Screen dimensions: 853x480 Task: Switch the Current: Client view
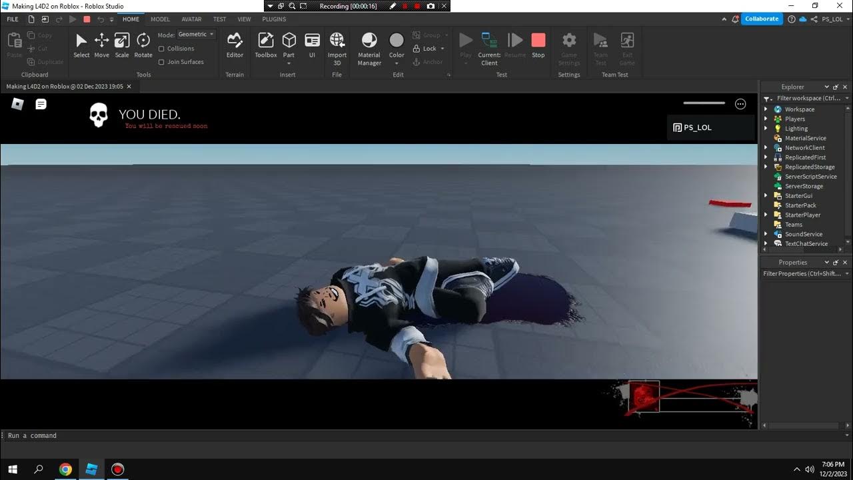point(490,49)
